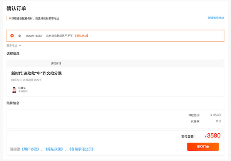This screenshot has width=231, height=161.
Task: Click the 红砖头 teacher name
Action: point(22,88)
